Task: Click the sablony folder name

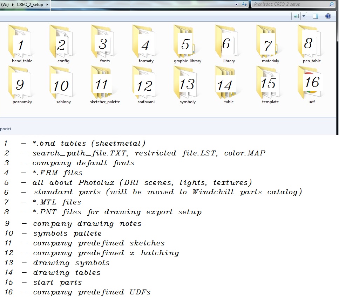Action: tap(63, 102)
